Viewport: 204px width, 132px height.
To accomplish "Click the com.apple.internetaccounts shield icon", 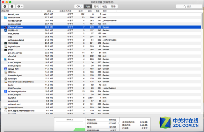I will pyautogui.click(x=5, y=111).
